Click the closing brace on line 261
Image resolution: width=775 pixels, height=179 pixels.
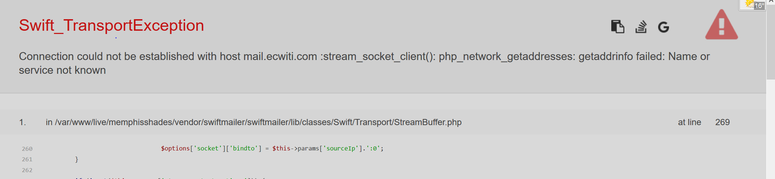pyautogui.click(x=77, y=159)
